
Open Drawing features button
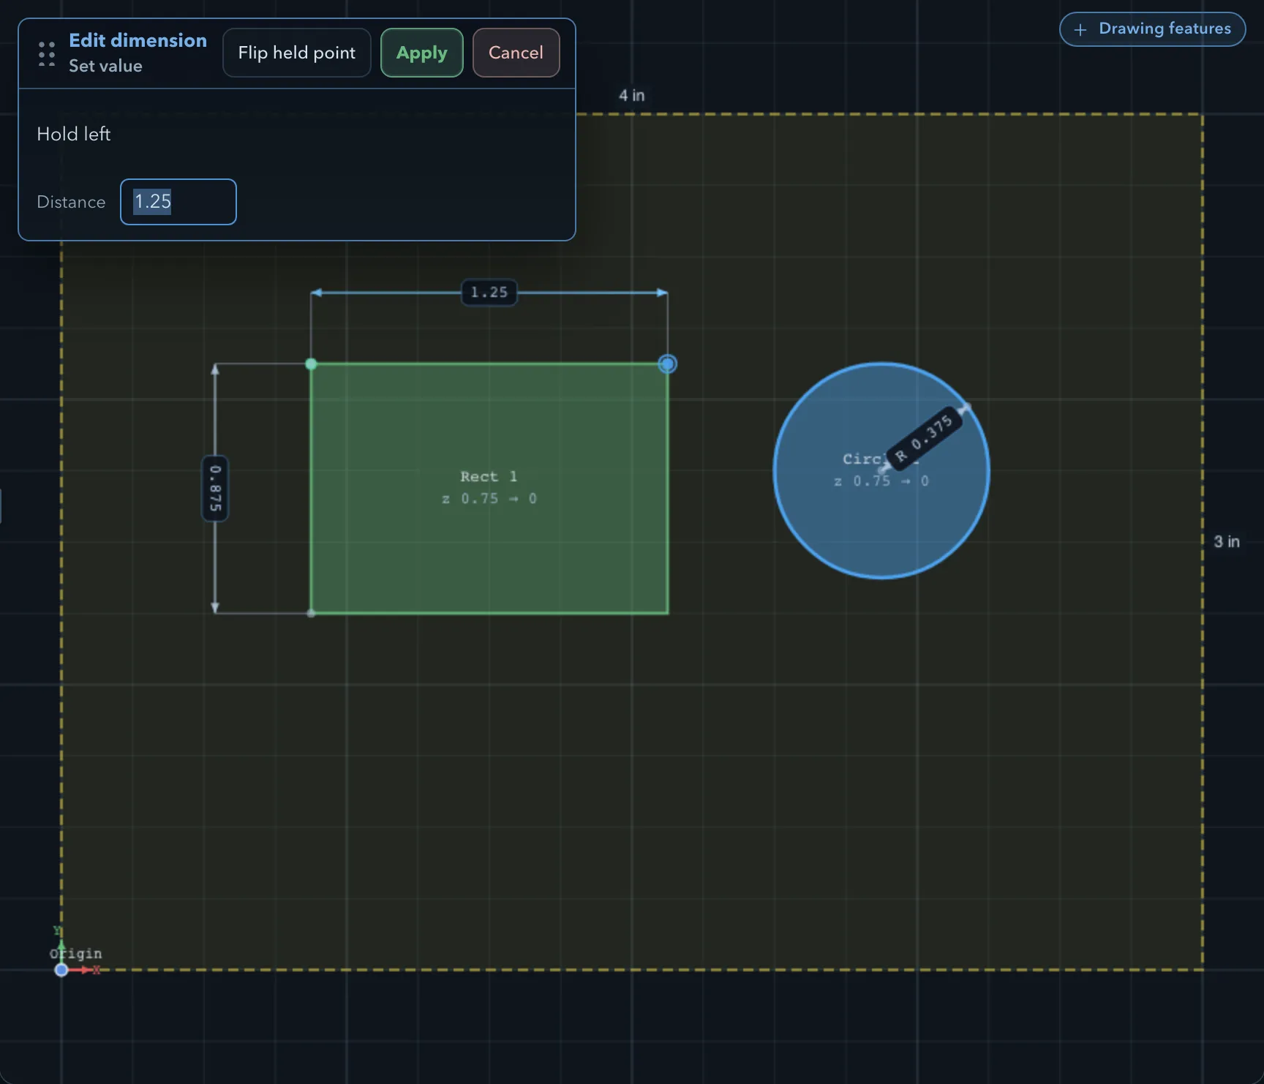pyautogui.click(x=1152, y=29)
